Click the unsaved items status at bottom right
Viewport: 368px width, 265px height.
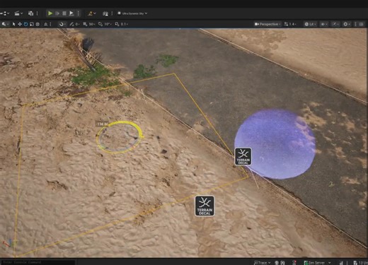pyautogui.click(x=361, y=262)
